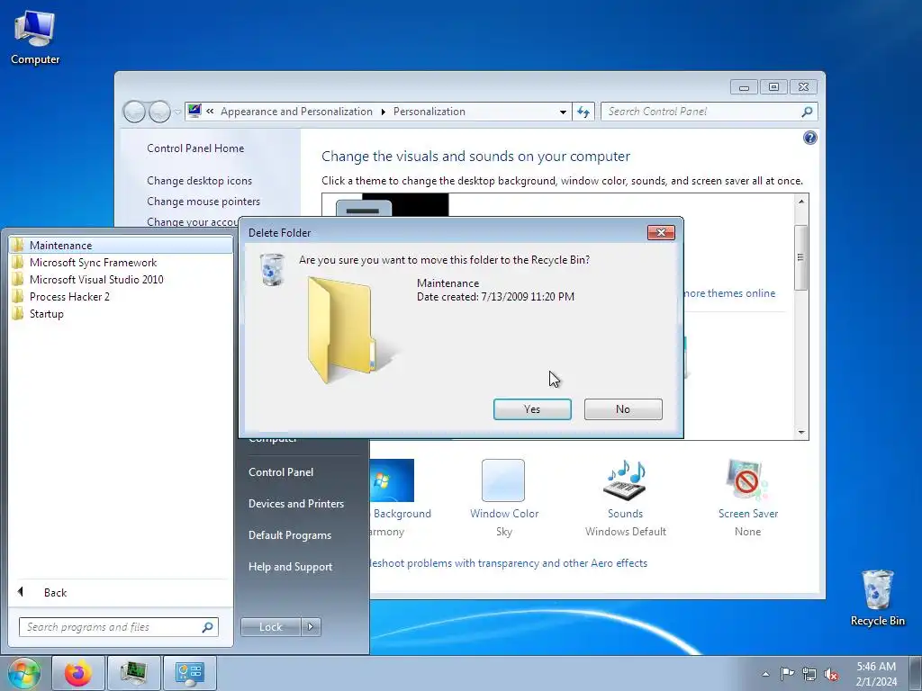The height and width of the screenshot is (691, 922).
Task: Click the Maintenance folder icon in list
Action: 18,245
